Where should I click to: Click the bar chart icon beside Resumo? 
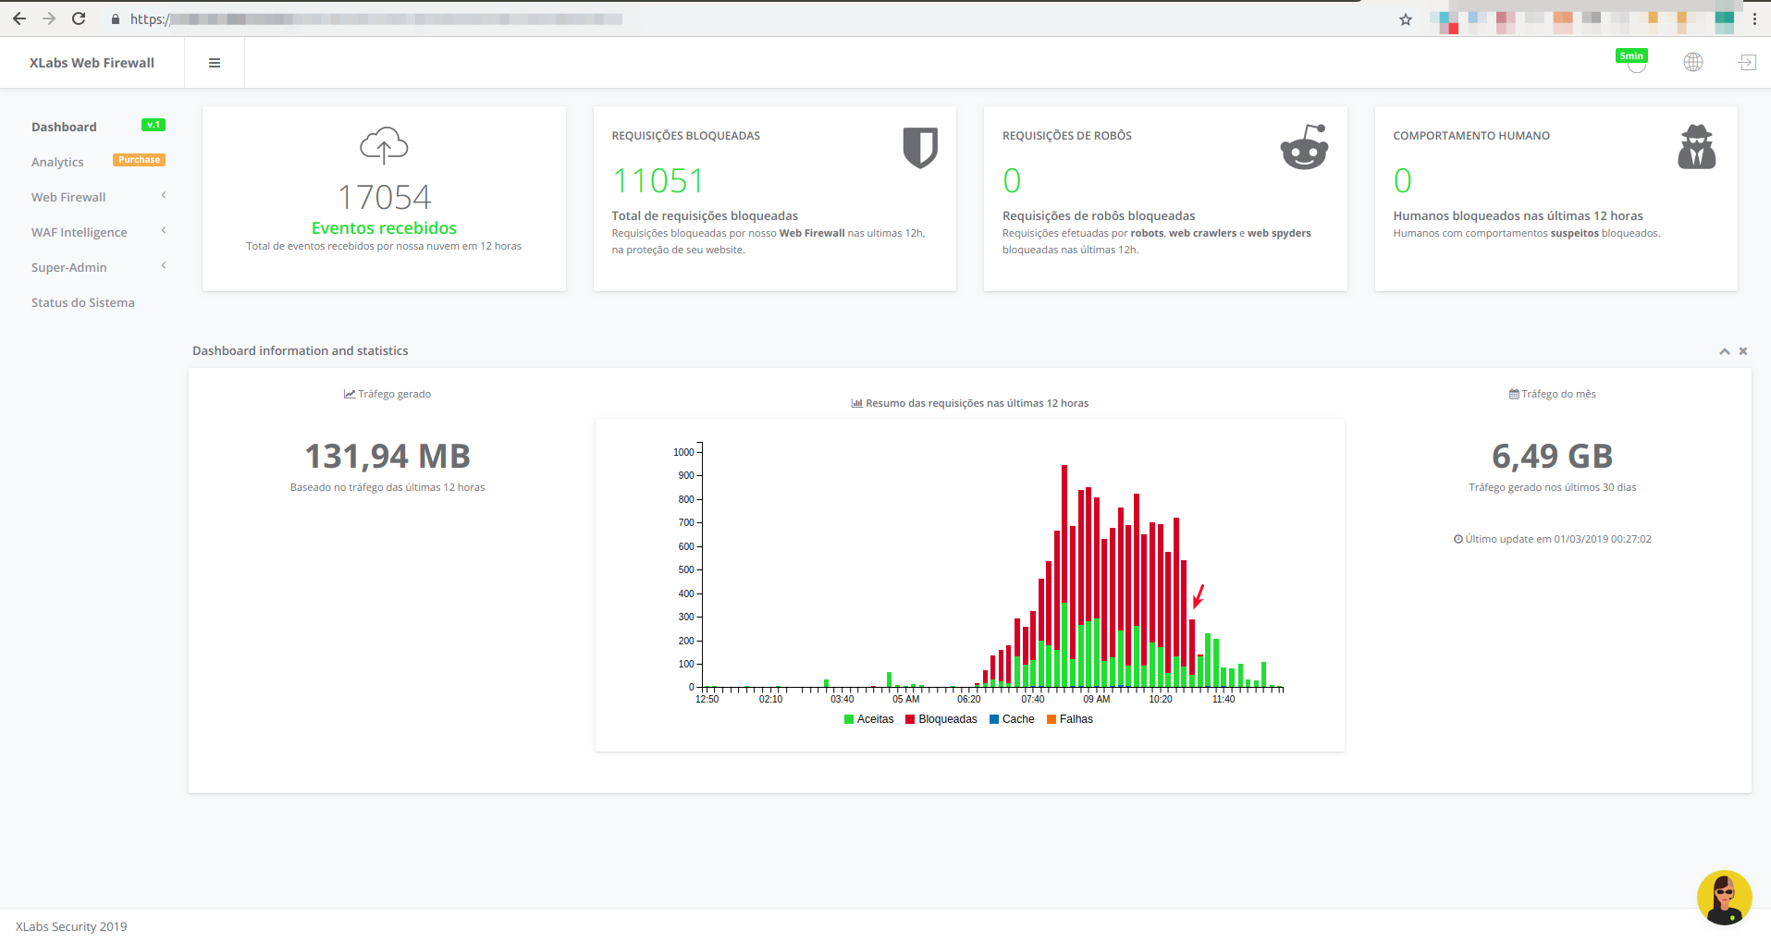(857, 403)
